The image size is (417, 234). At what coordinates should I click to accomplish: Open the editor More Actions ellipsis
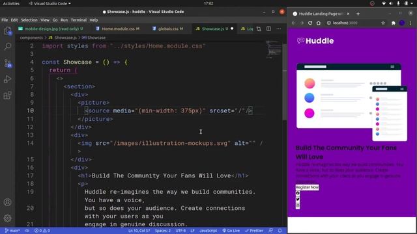click(278, 29)
